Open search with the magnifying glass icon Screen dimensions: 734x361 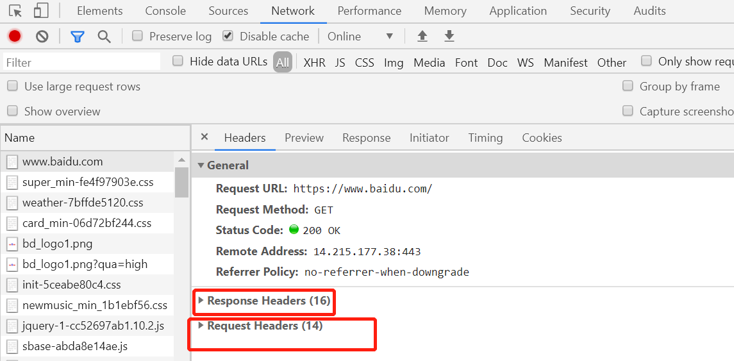click(104, 37)
